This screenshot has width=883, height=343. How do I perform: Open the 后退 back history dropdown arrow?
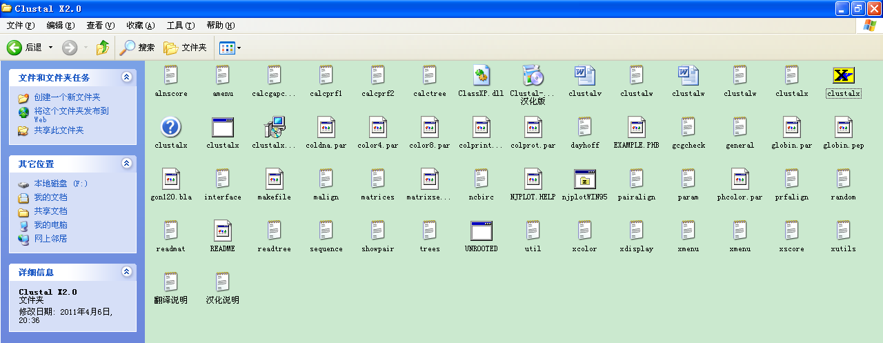(50, 48)
